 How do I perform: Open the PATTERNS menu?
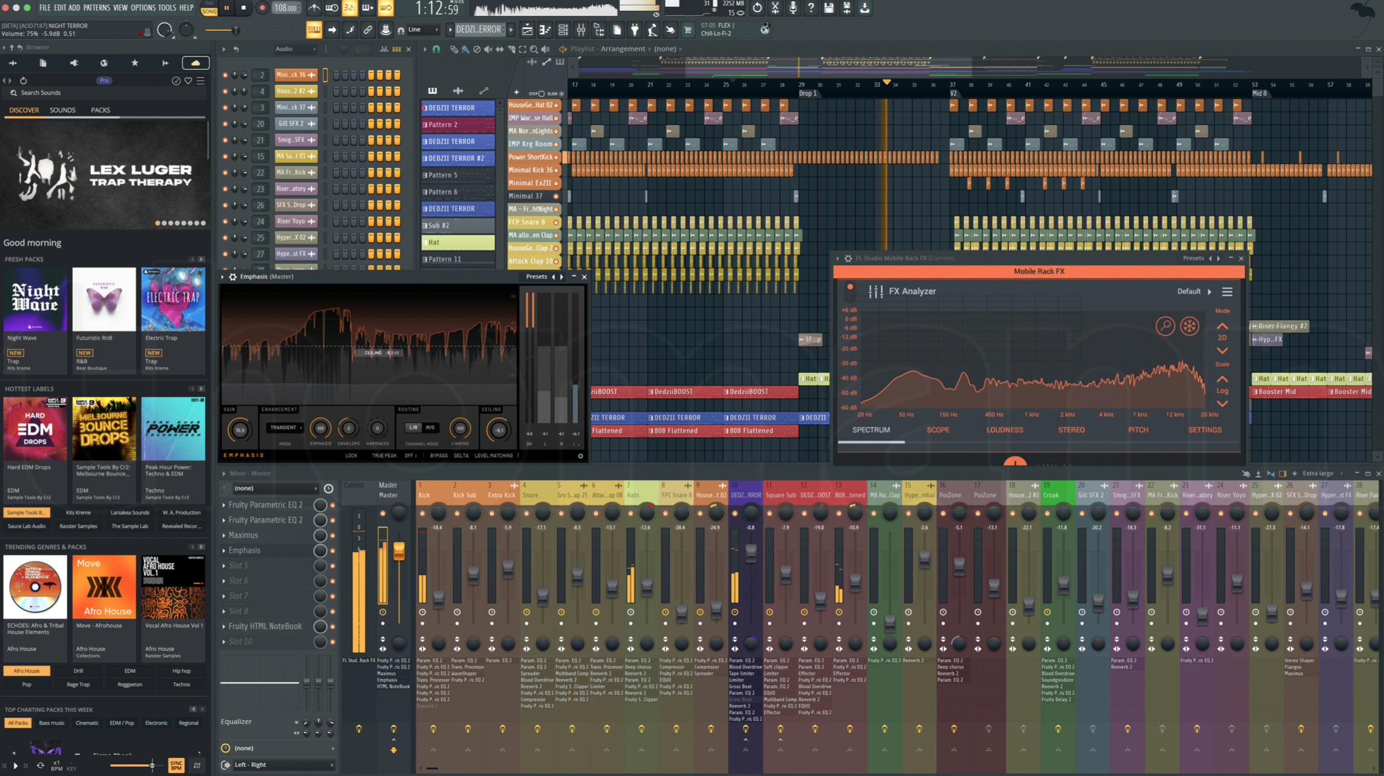click(96, 8)
